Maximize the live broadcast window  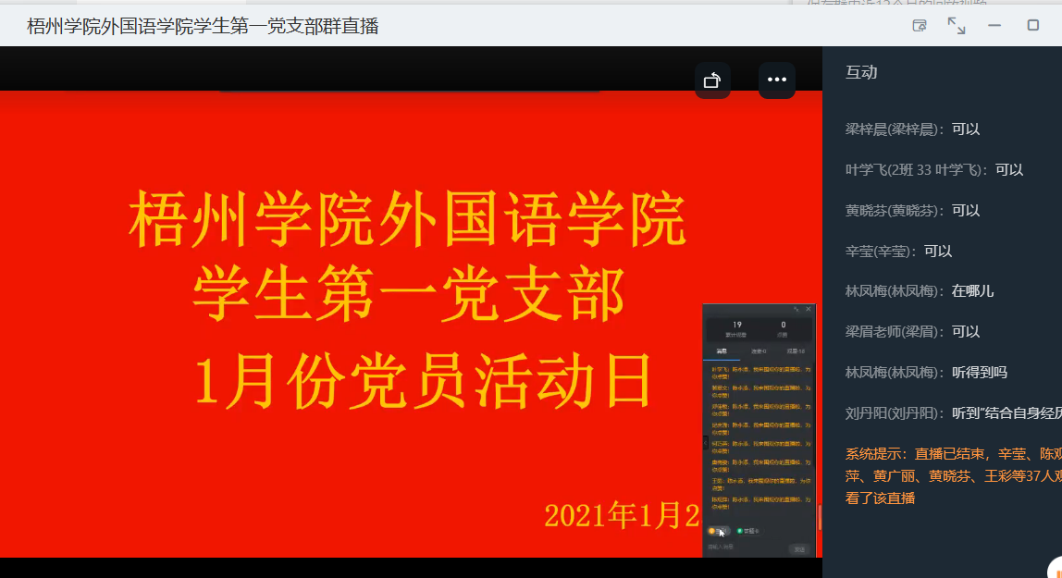click(1033, 26)
